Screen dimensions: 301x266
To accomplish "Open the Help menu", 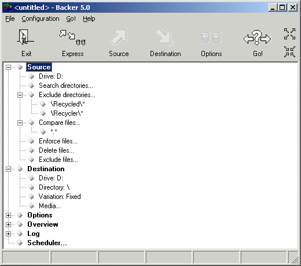I will pyautogui.click(x=89, y=19).
